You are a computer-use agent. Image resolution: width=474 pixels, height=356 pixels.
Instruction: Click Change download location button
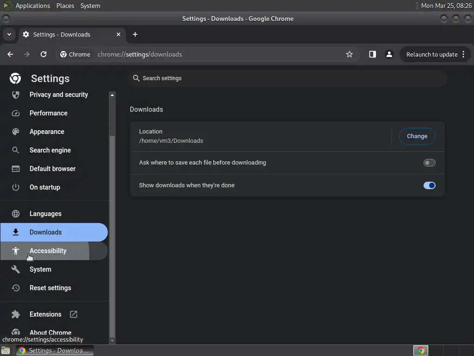[417, 136]
